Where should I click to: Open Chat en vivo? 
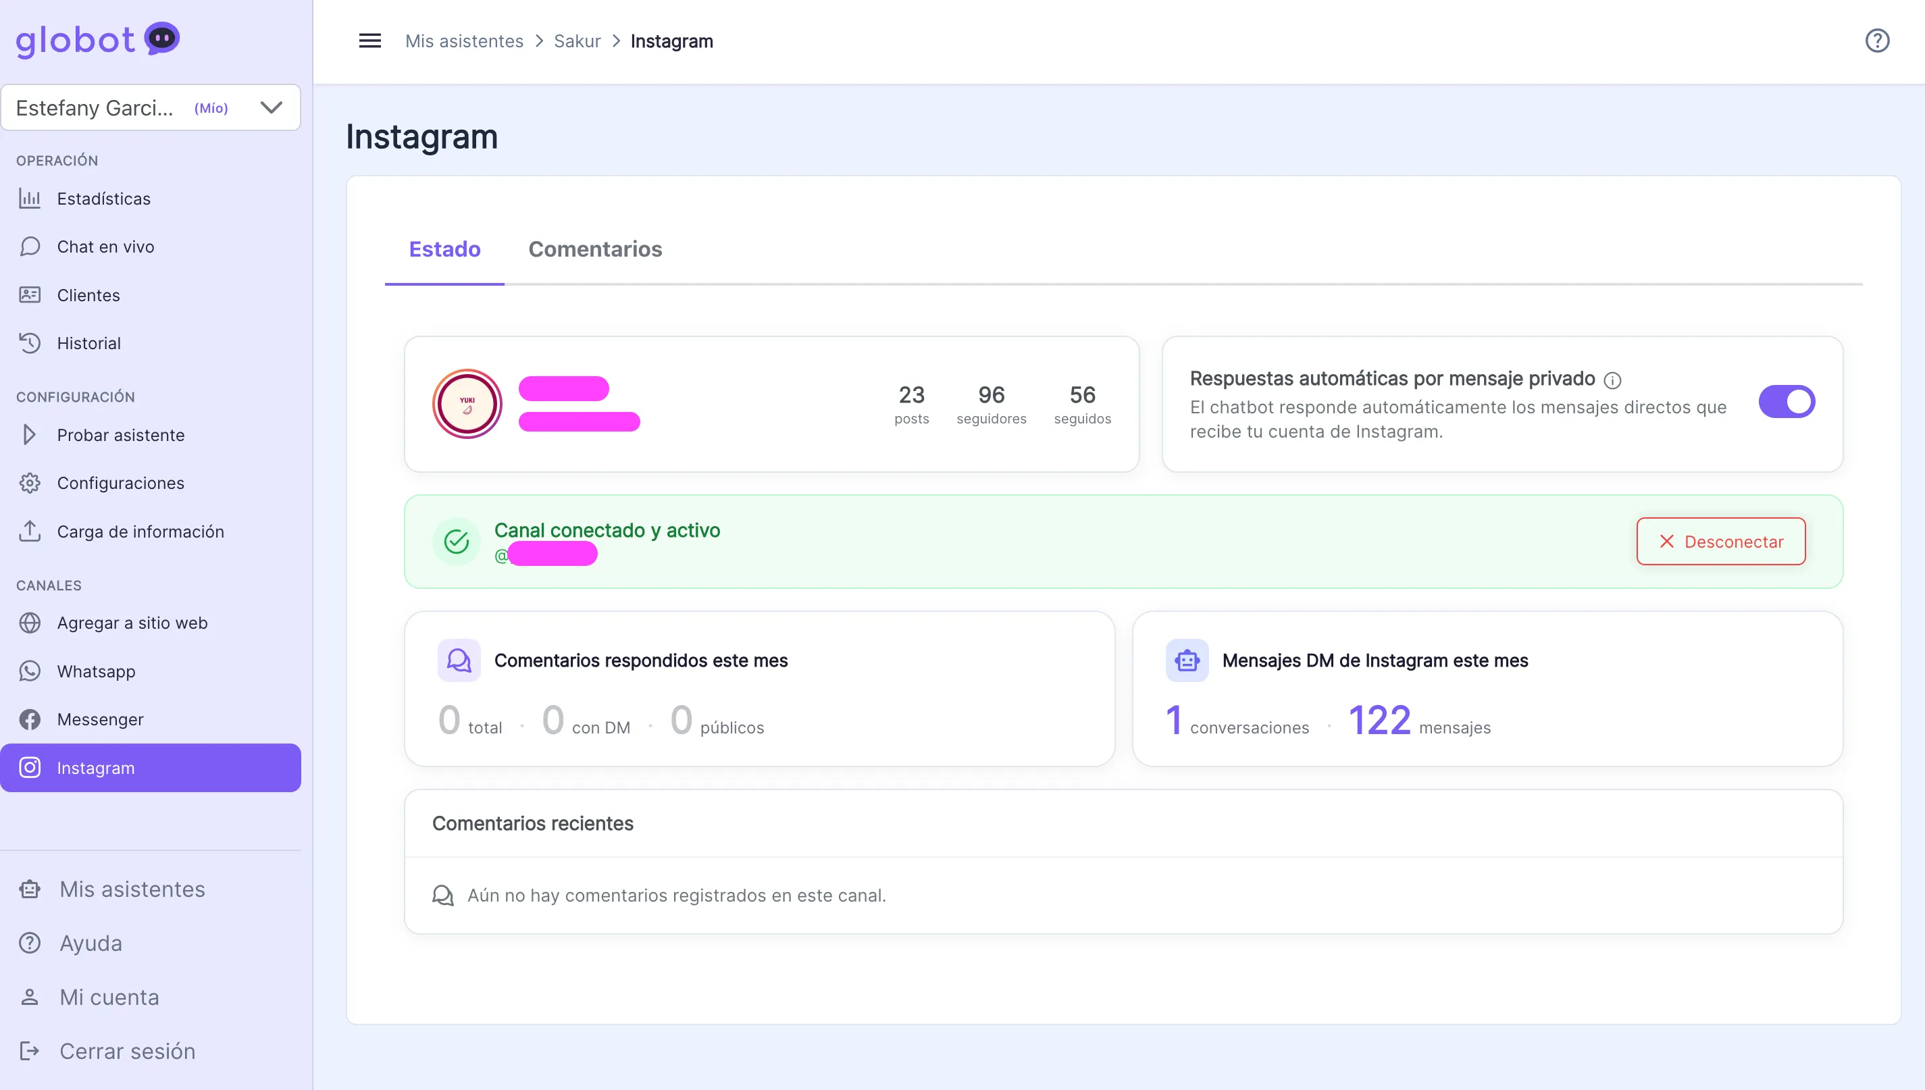point(105,246)
